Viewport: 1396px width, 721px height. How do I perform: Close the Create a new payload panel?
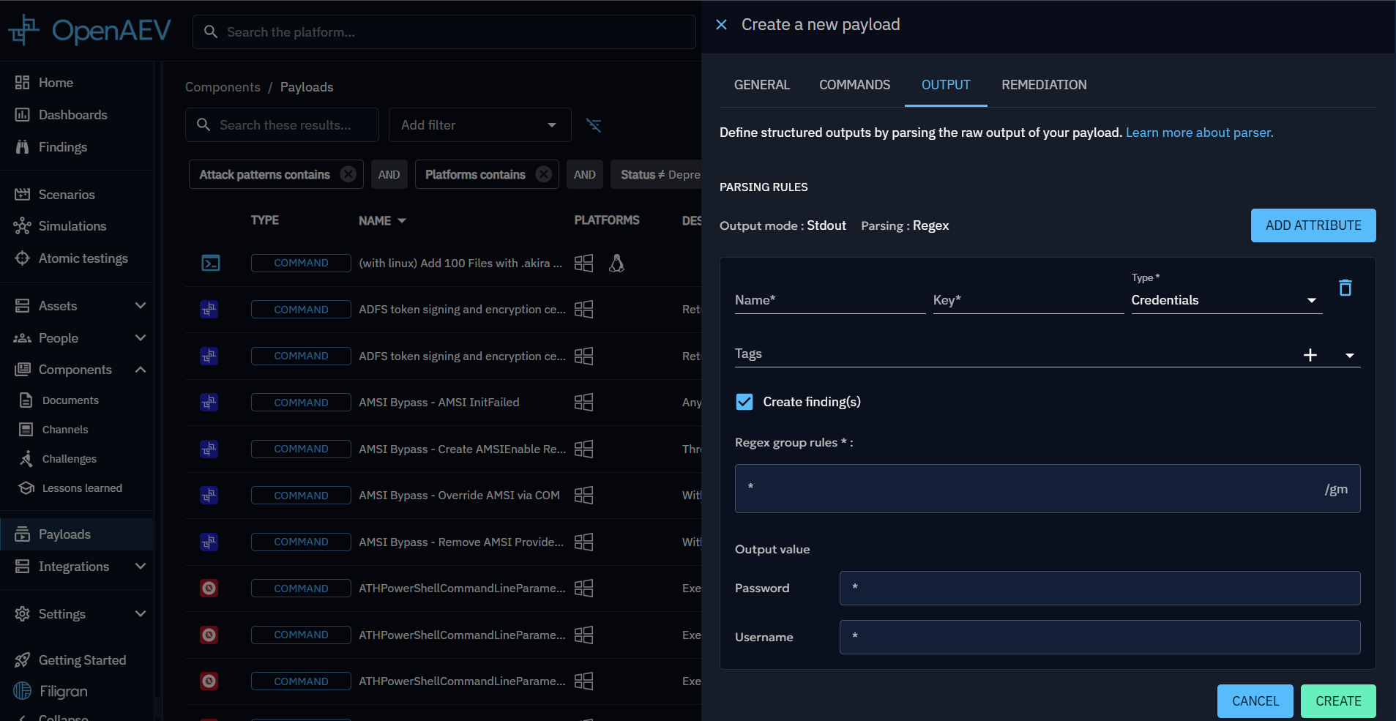[721, 25]
